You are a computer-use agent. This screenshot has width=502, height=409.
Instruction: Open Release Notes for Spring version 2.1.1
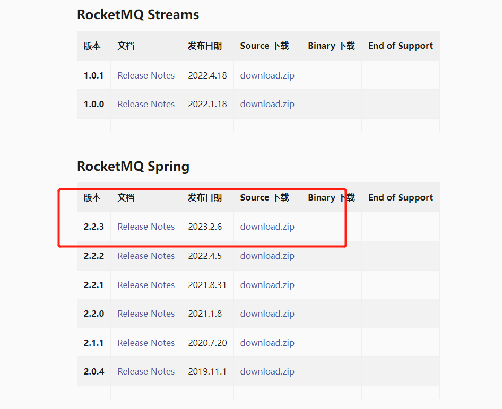[146, 343]
